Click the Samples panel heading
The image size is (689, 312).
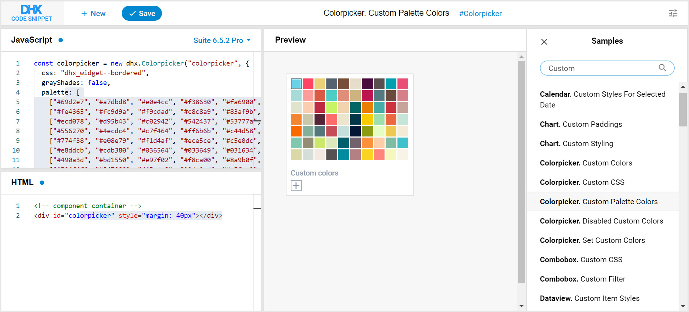pos(607,41)
